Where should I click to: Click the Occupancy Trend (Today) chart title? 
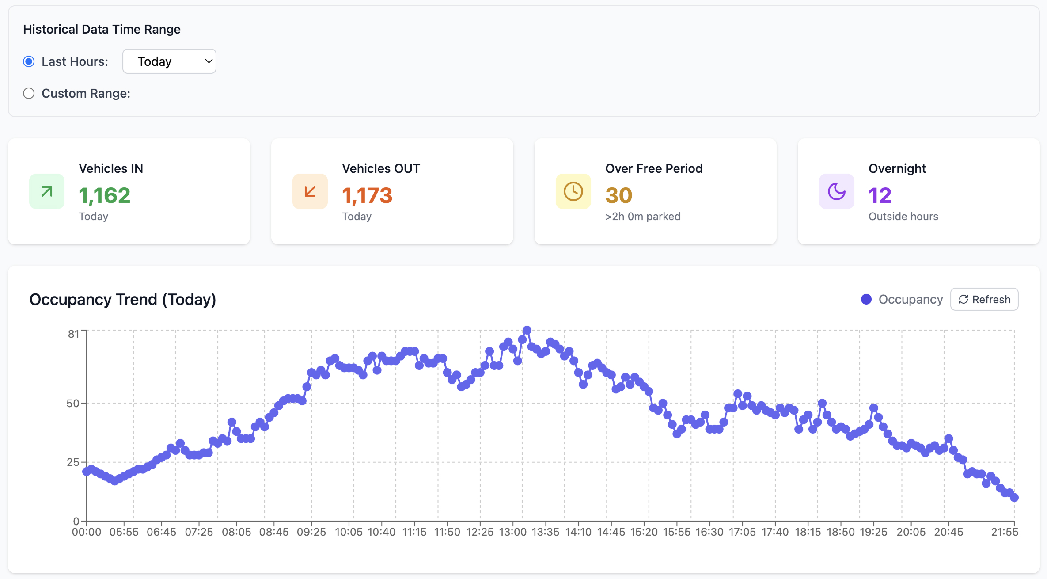coord(122,299)
